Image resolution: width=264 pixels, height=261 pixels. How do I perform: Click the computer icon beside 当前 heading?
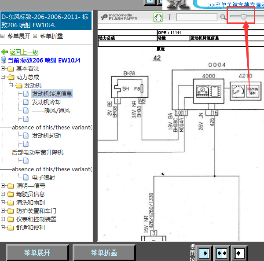point(4,60)
